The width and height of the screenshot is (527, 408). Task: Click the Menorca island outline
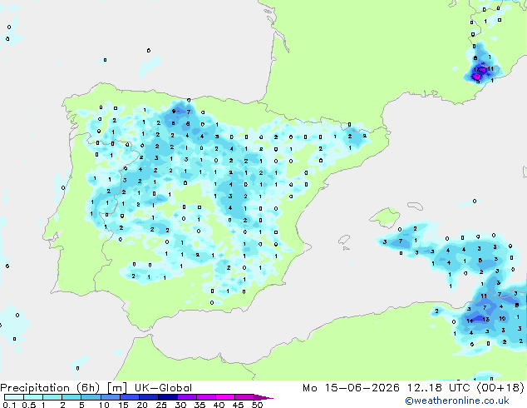[x=416, y=206]
